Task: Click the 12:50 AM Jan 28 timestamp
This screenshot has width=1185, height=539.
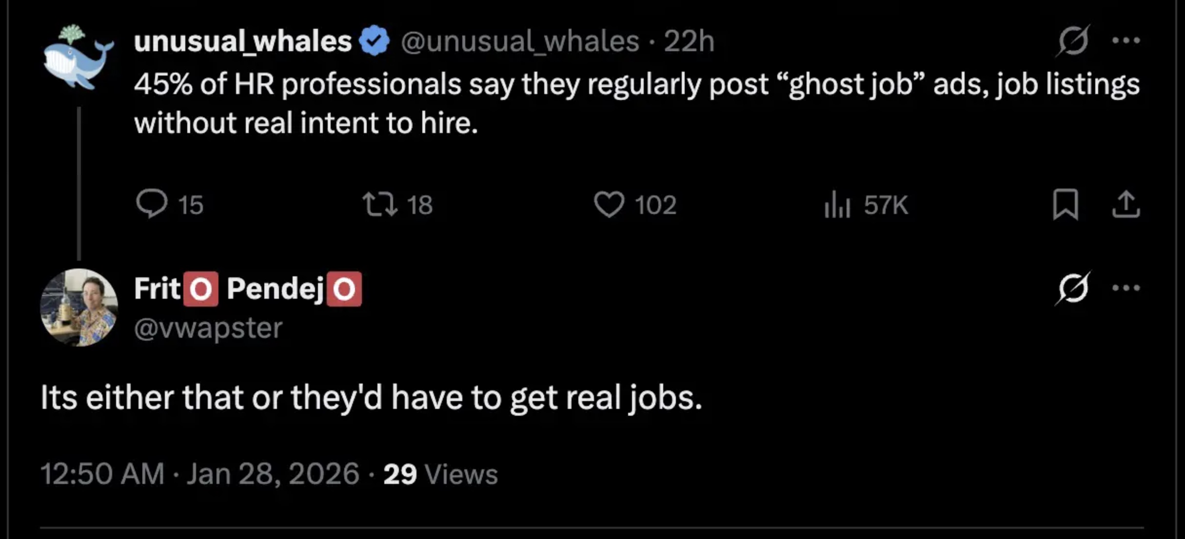Action: click(199, 474)
